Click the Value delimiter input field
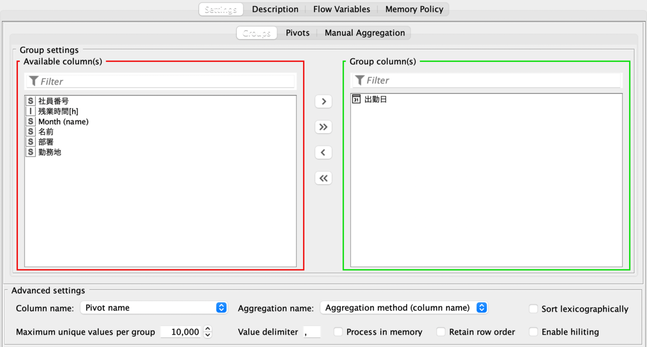The width and height of the screenshot is (647, 347). pos(312,332)
